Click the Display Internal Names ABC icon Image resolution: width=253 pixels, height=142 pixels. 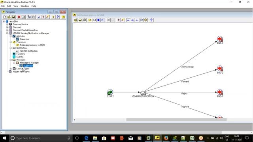point(133,20)
